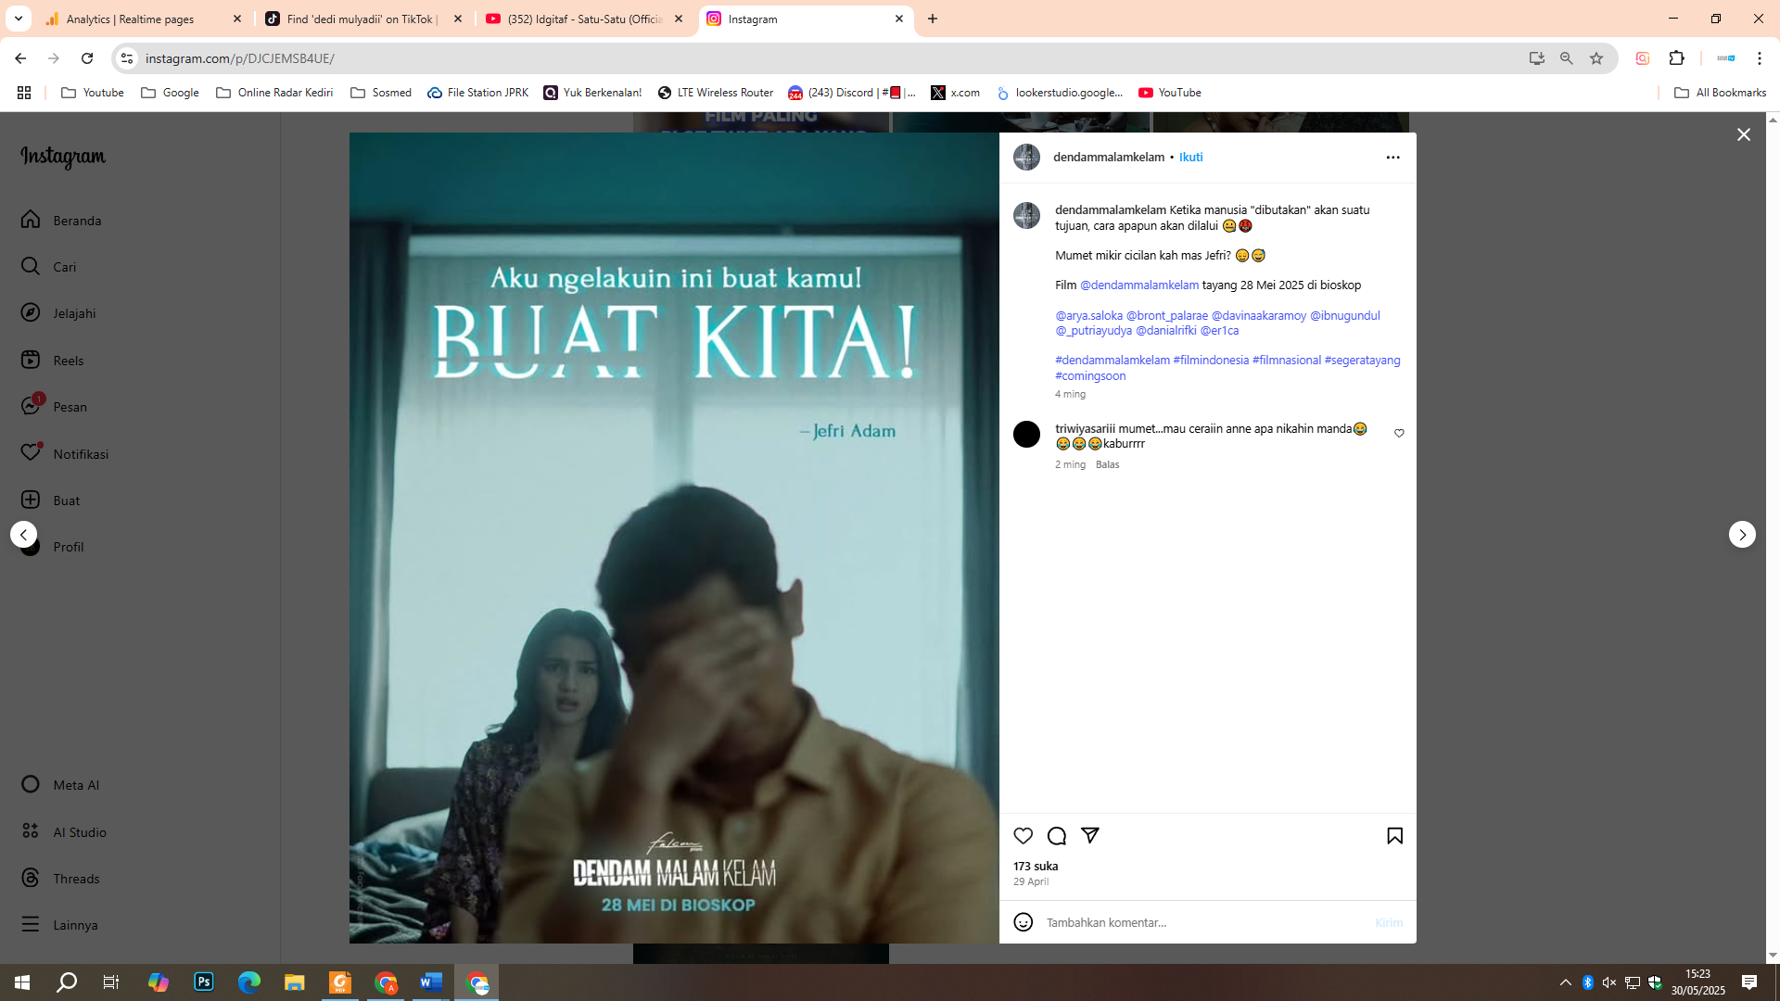Open Photoshop from taskbar

(204, 982)
